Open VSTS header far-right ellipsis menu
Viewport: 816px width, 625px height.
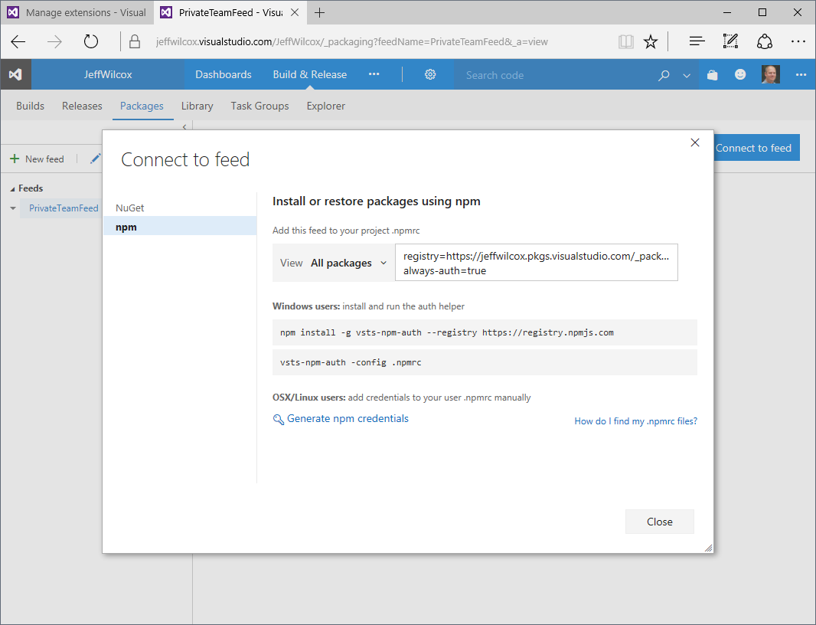point(801,75)
